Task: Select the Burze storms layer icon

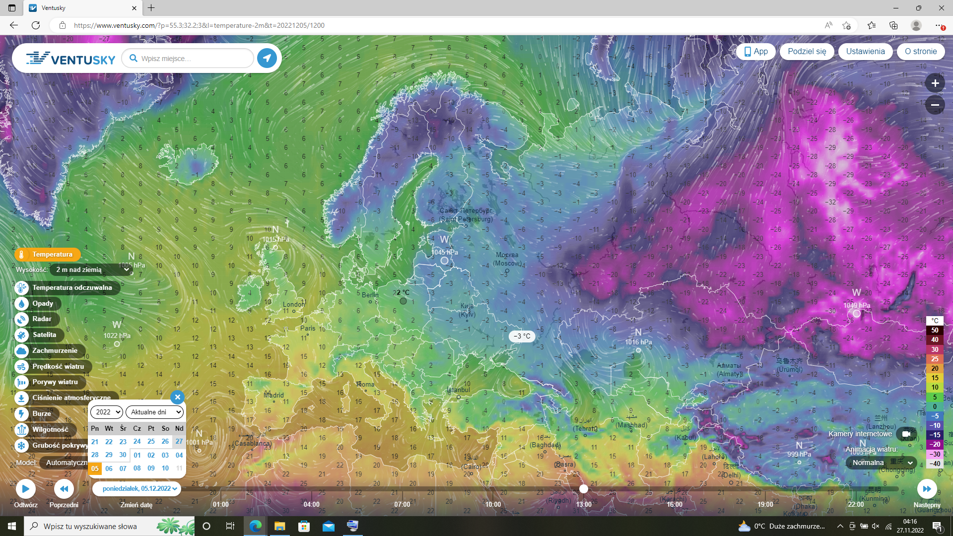Action: point(21,413)
